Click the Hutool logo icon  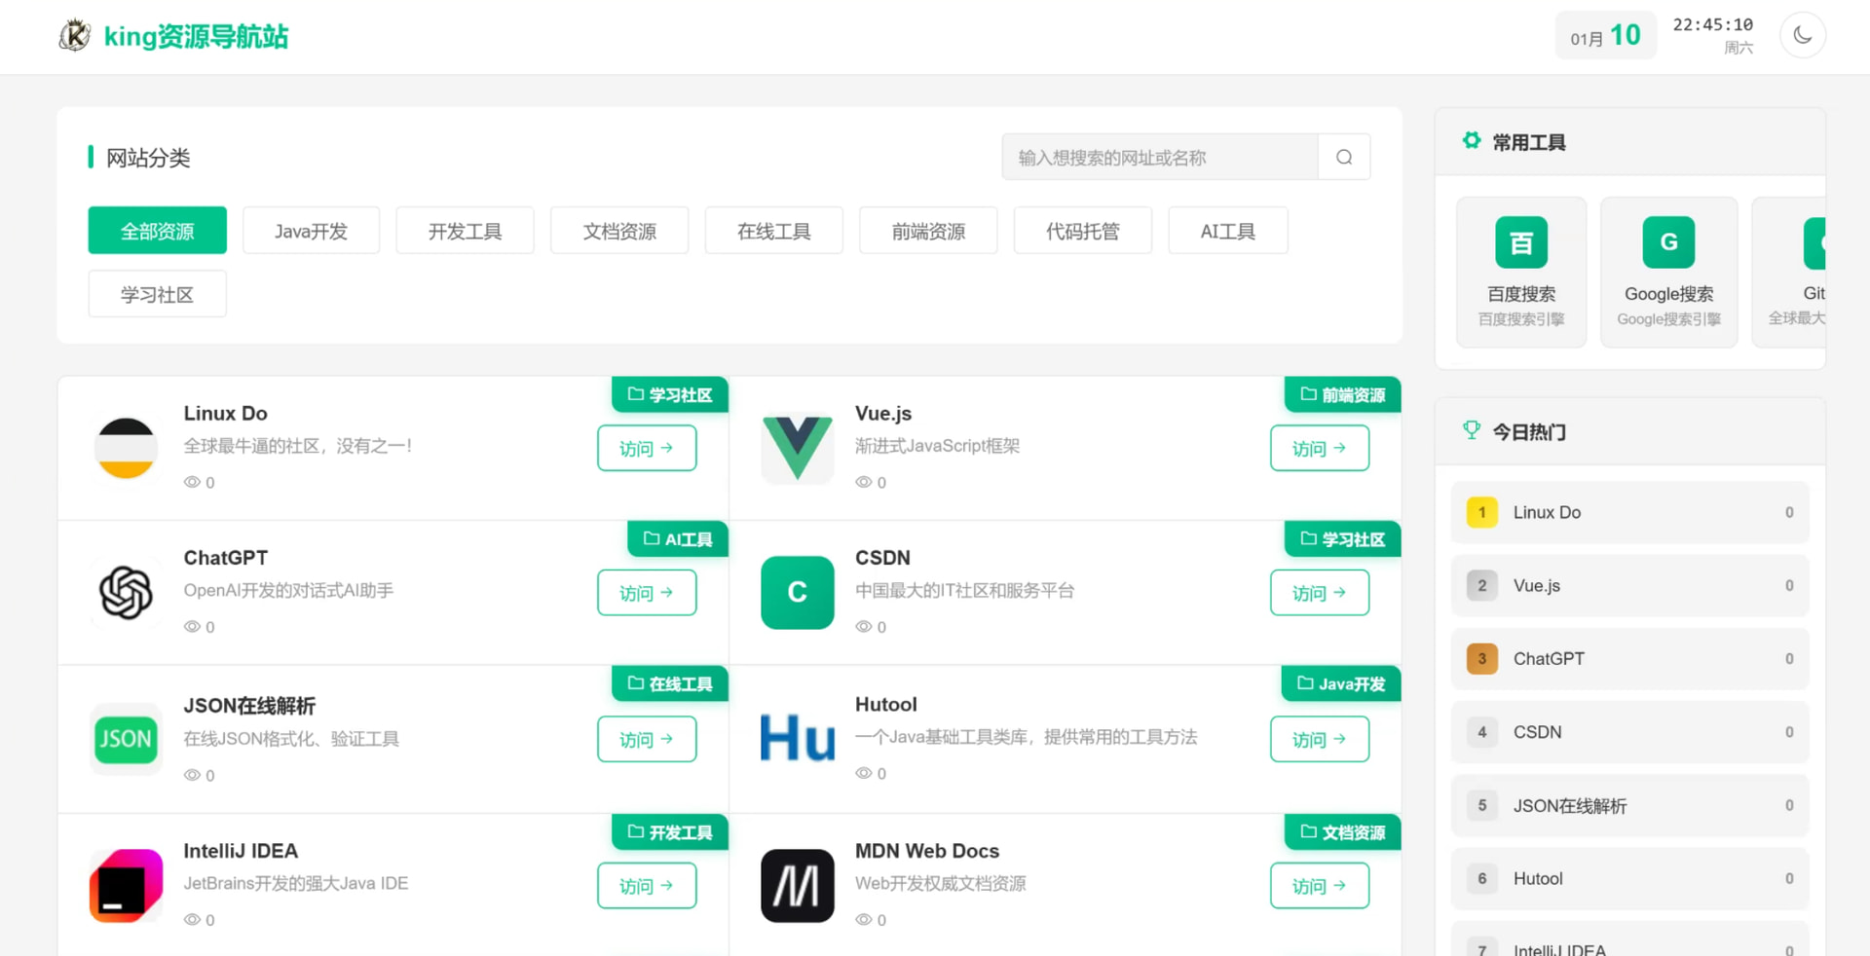tap(798, 738)
